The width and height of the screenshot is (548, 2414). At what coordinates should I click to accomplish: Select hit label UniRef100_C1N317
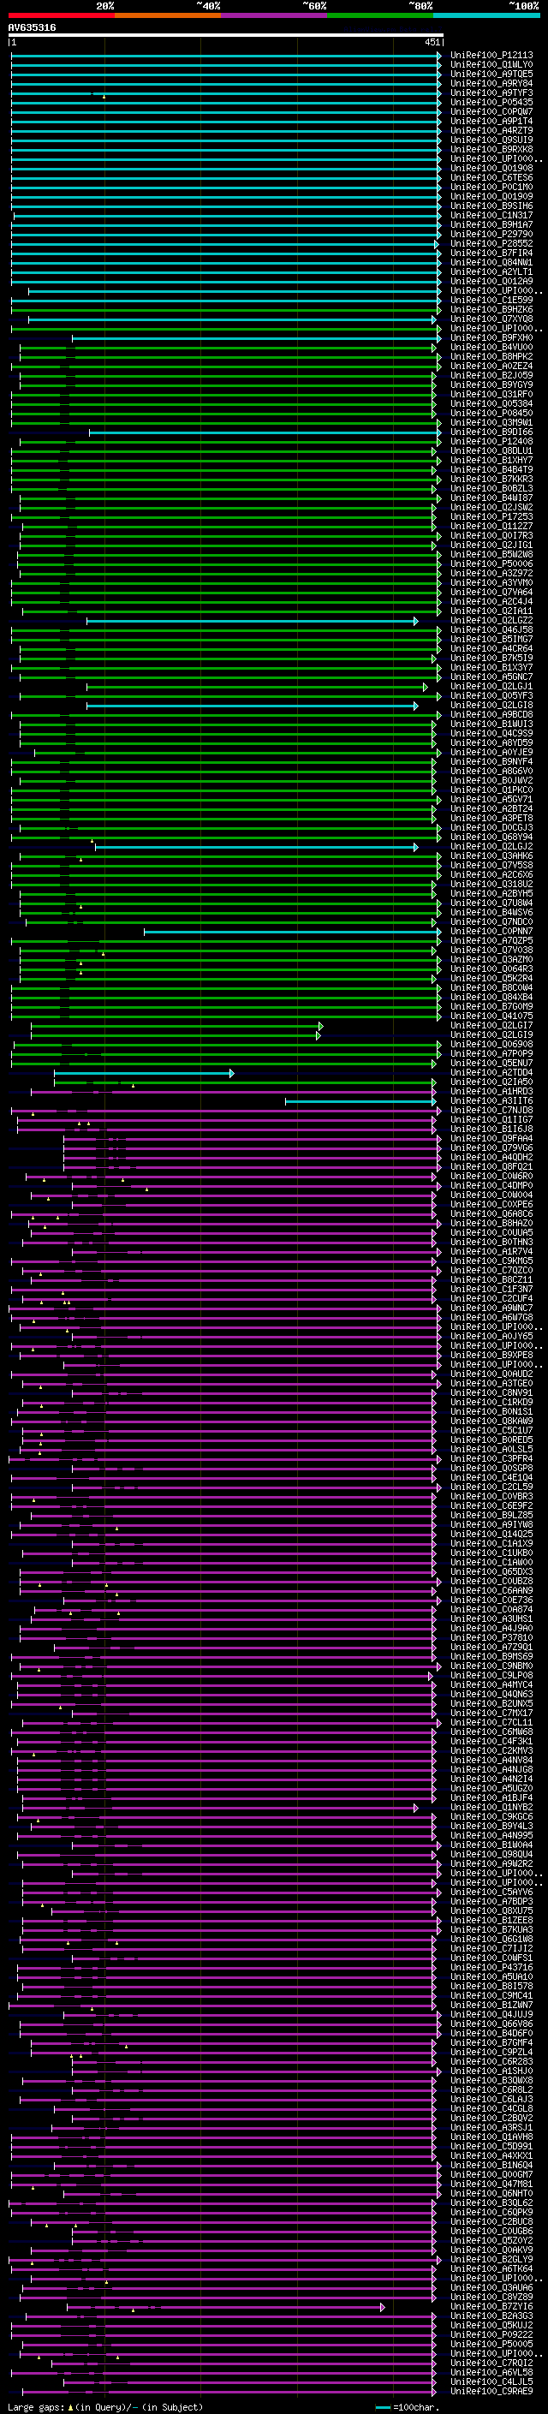point(491,216)
